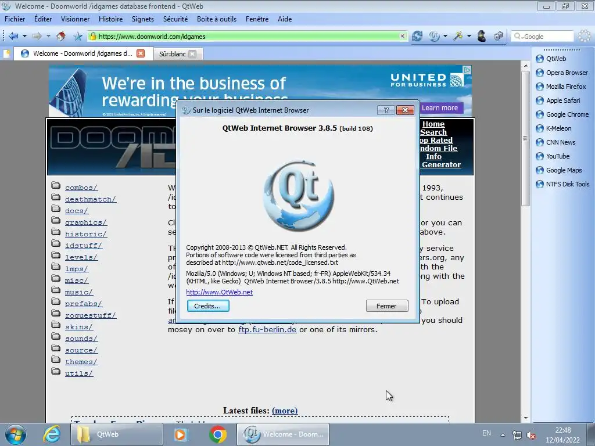The height and width of the screenshot is (446, 595).
Task: Open the Fichier menu
Action: [x=15, y=19]
